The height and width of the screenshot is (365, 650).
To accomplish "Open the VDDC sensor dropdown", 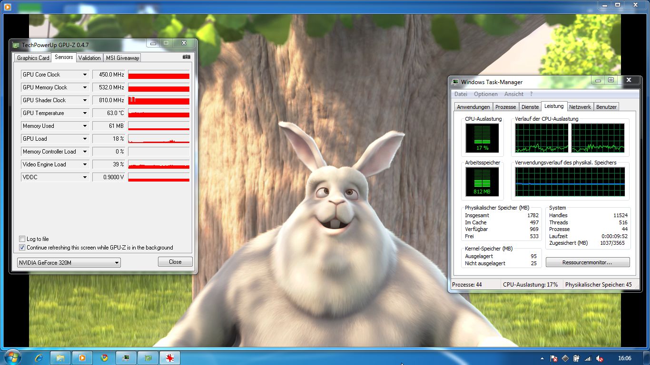I will click(85, 177).
